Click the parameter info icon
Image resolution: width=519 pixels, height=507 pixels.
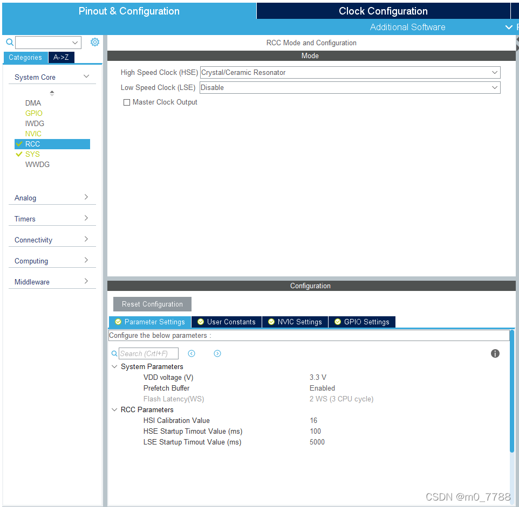pyautogui.click(x=495, y=353)
